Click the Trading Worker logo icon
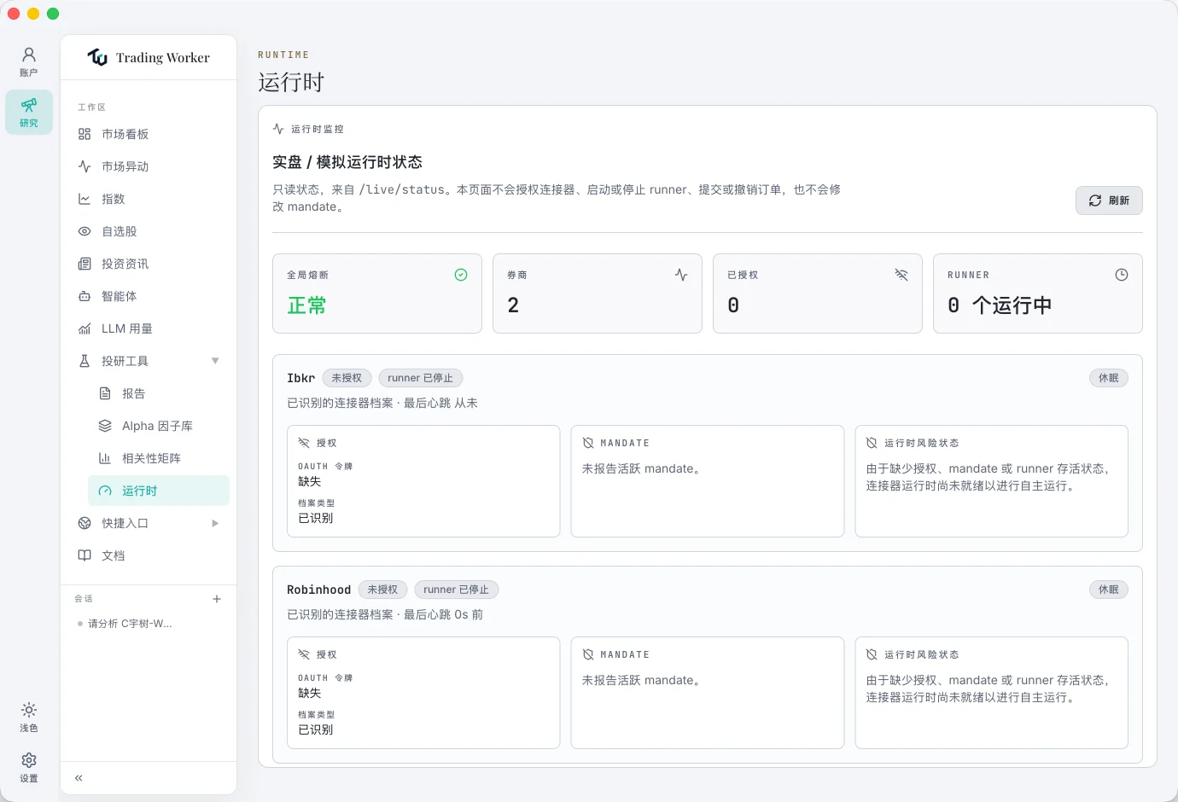The width and height of the screenshot is (1178, 802). point(97,57)
